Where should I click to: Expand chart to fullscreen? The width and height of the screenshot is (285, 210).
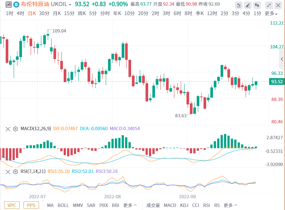click(269, 5)
